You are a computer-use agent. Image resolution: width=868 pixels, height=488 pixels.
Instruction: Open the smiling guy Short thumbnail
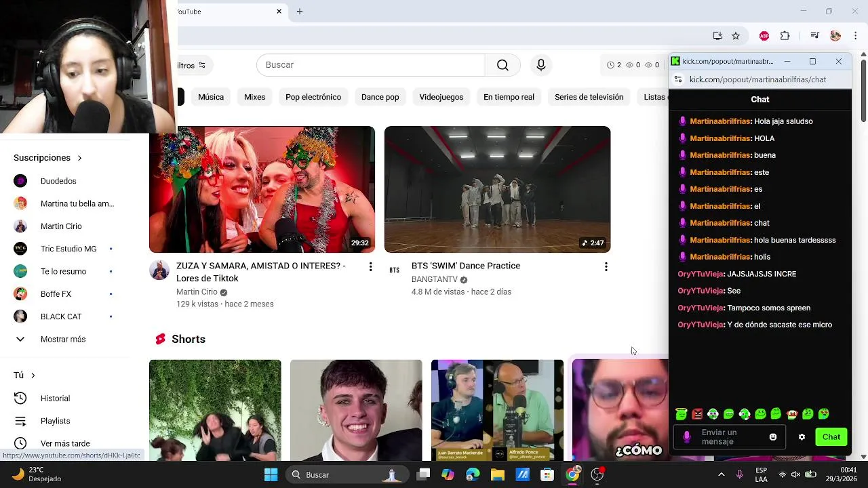(356, 411)
